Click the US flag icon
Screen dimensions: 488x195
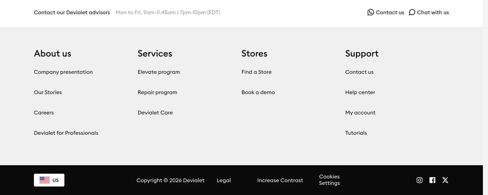click(45, 180)
